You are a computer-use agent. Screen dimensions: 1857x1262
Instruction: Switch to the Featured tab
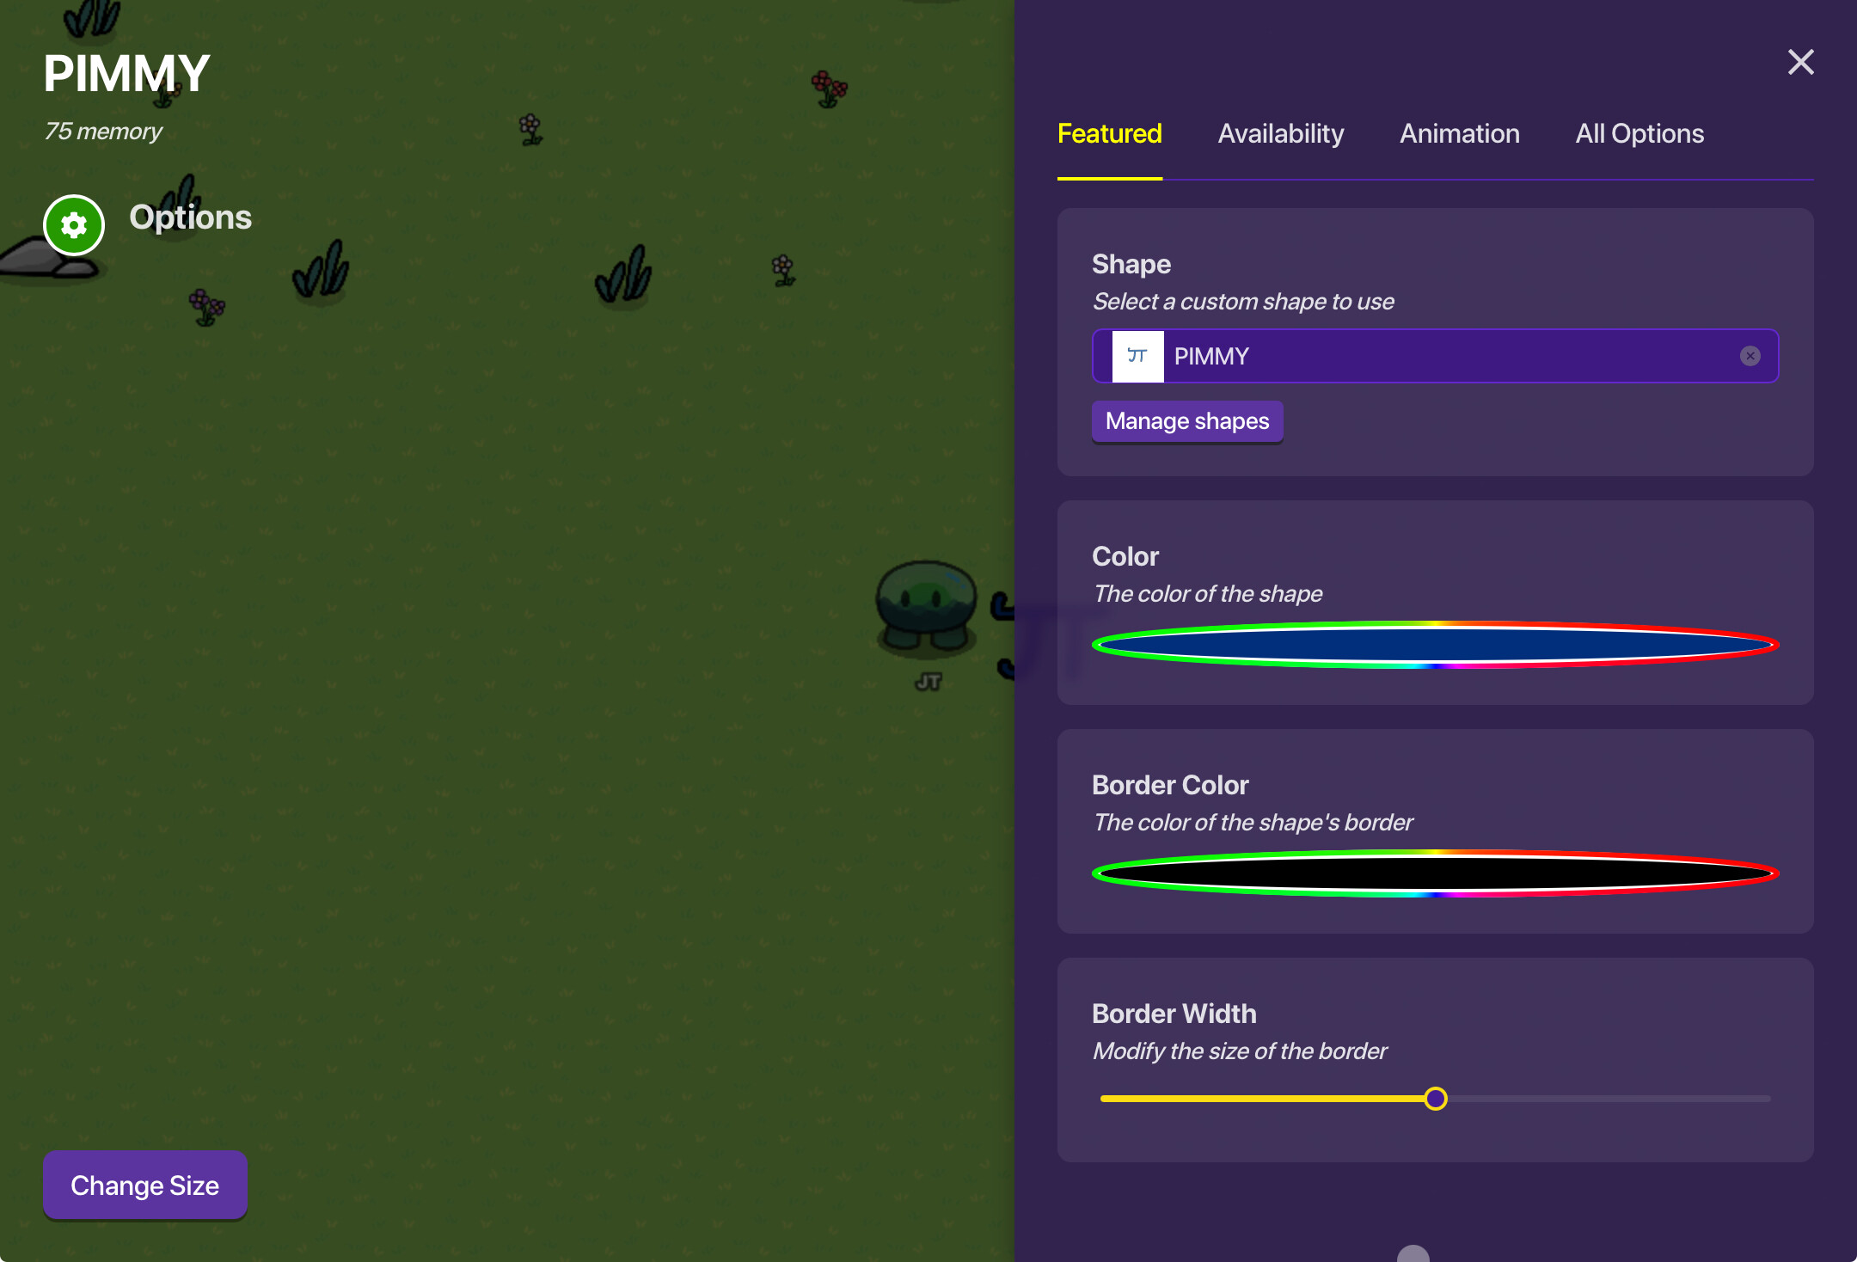(1109, 134)
